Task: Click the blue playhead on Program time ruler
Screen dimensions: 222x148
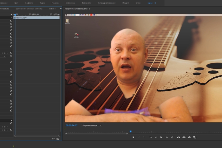Action: [x=130, y=131]
